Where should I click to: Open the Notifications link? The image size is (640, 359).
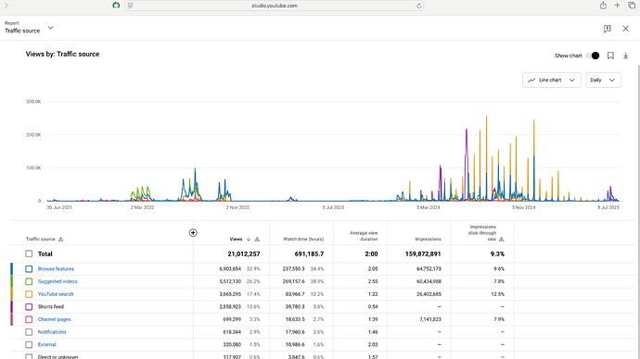[x=52, y=332]
